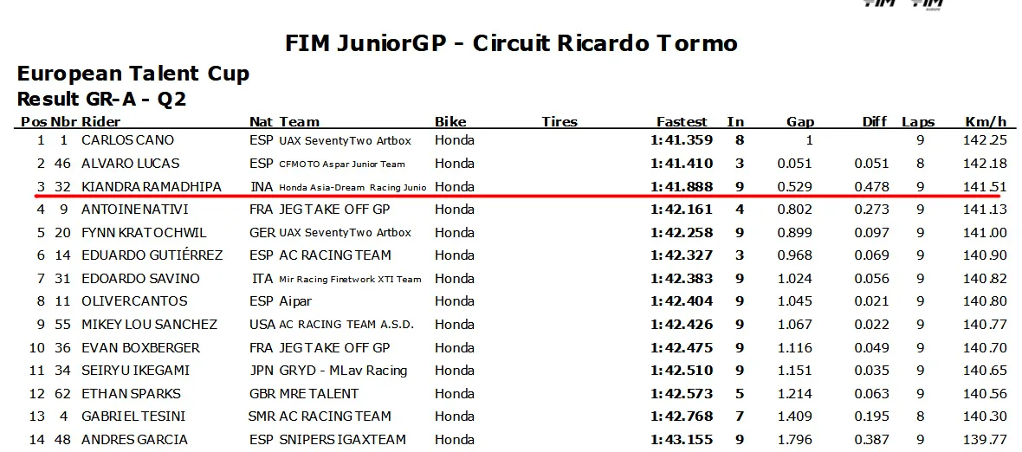Click the 1:43.155 lap time of Andres Garcia
1022x452 pixels.
[x=682, y=440]
